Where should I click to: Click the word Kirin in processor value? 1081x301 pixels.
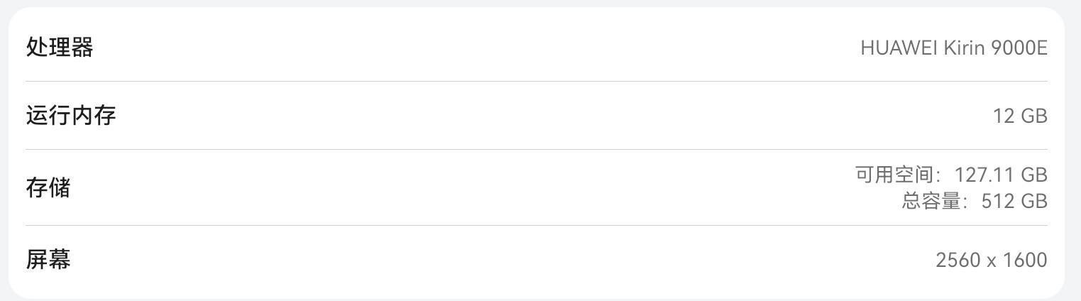[x=965, y=48]
